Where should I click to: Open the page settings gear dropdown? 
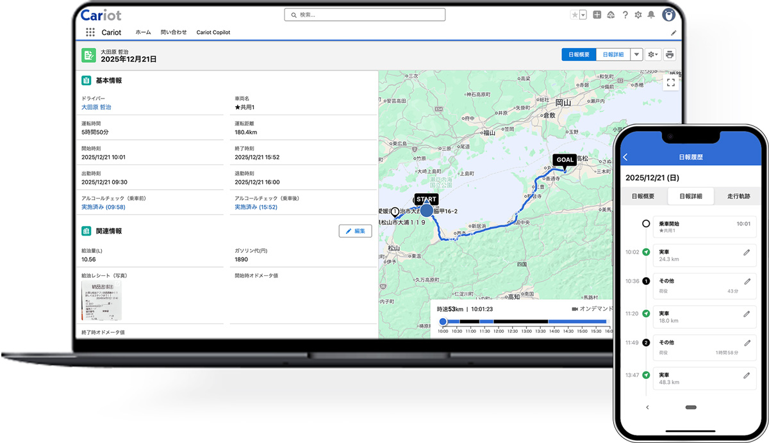653,54
